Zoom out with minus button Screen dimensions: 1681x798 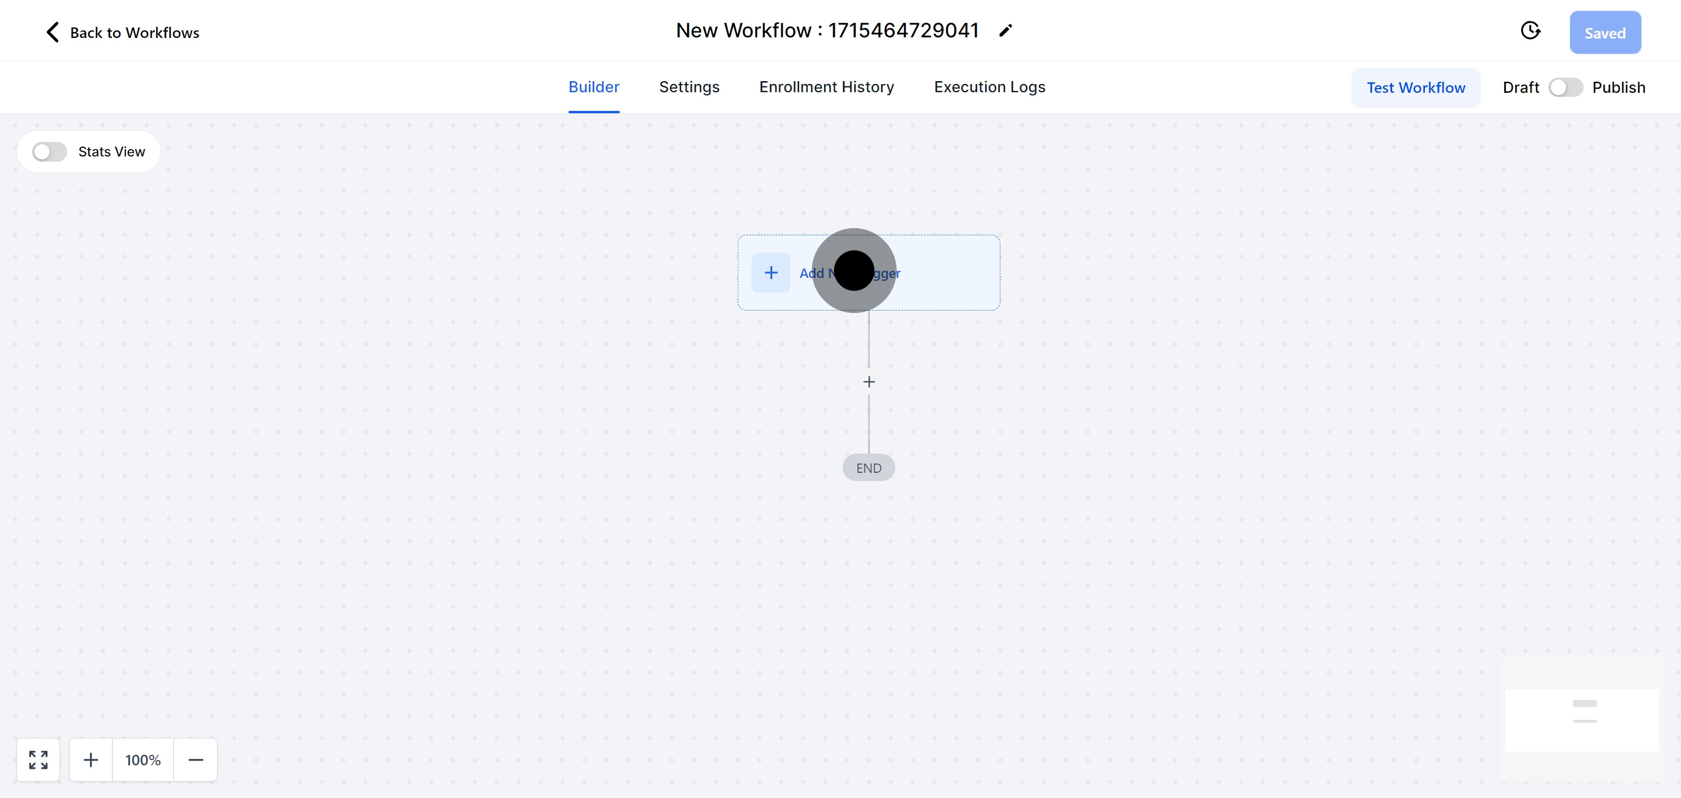pyautogui.click(x=195, y=759)
